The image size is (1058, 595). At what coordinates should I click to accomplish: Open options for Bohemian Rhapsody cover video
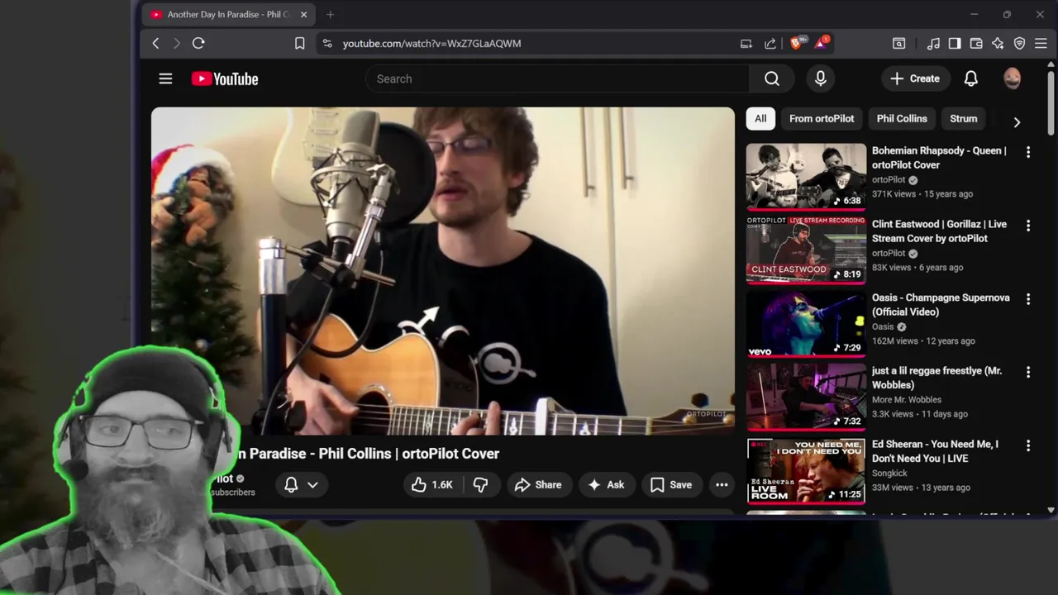tap(1028, 152)
